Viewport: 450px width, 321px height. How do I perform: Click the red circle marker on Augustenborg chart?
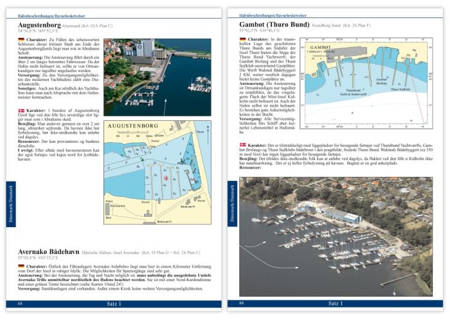click(166, 178)
